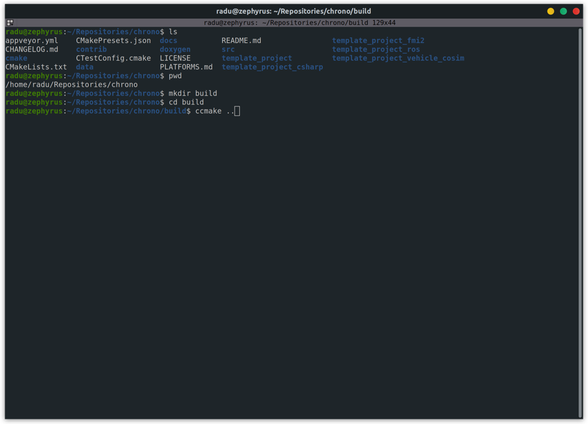The width and height of the screenshot is (588, 424).
Task: Click the window title bar text
Action: pyautogui.click(x=293, y=11)
